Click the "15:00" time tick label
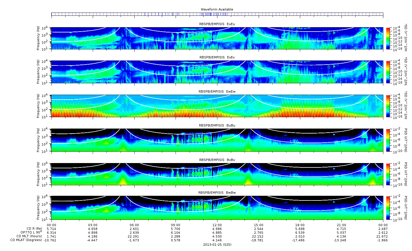This screenshot has width=412, height=251. tap(259, 225)
